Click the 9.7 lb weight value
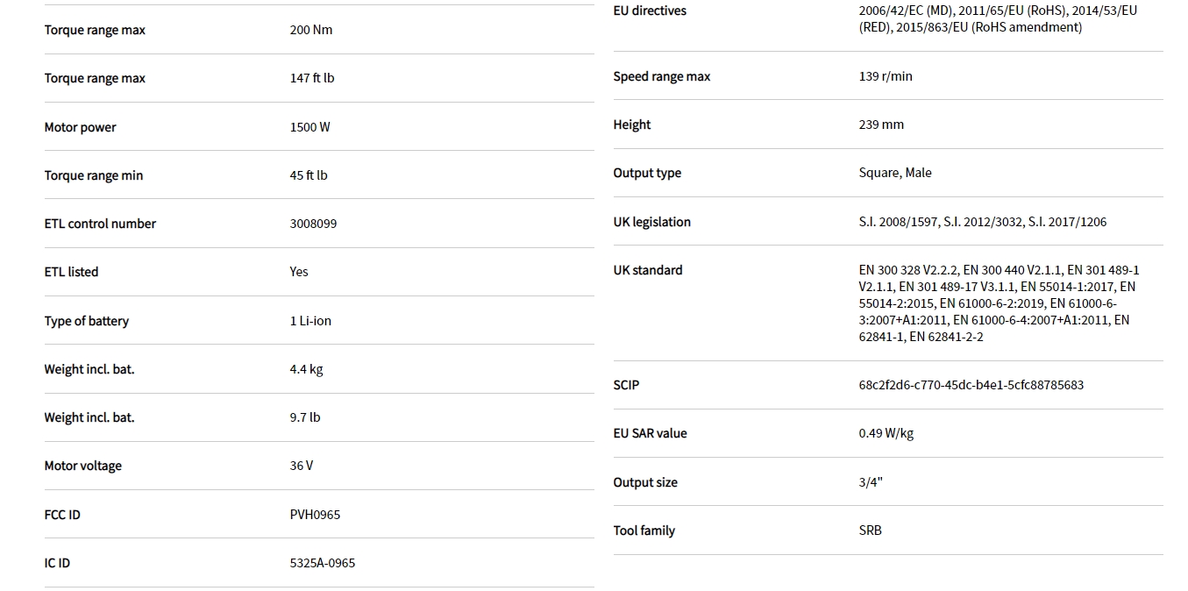 pyautogui.click(x=305, y=417)
